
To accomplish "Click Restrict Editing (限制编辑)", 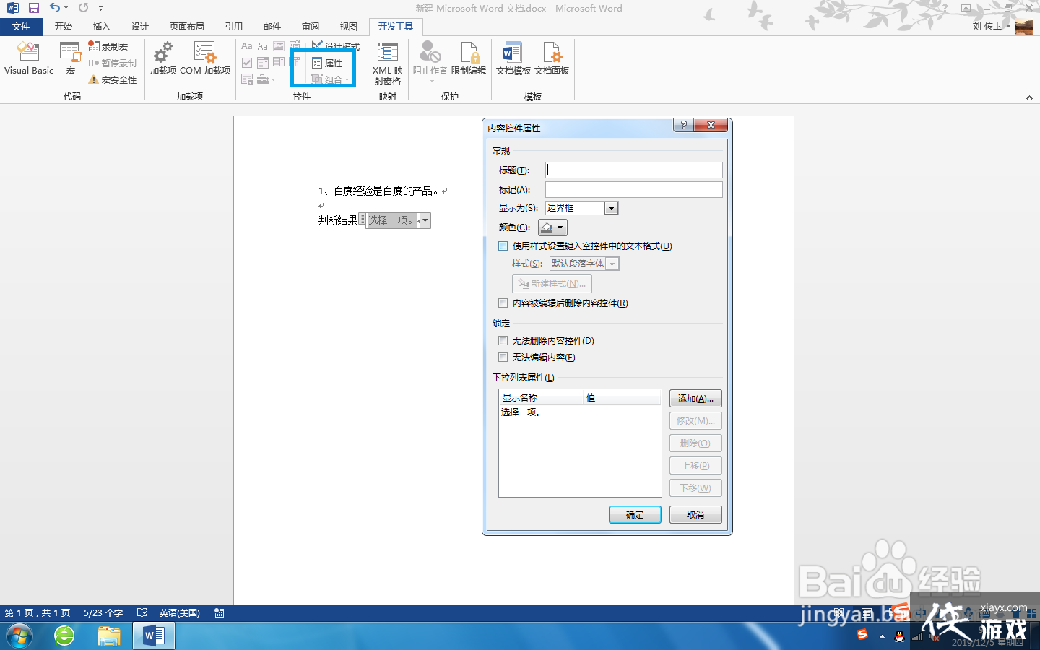I will [469, 58].
